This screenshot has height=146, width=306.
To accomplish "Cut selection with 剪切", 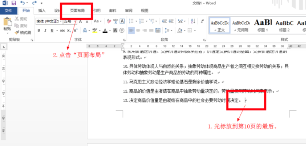I will [21, 19].
